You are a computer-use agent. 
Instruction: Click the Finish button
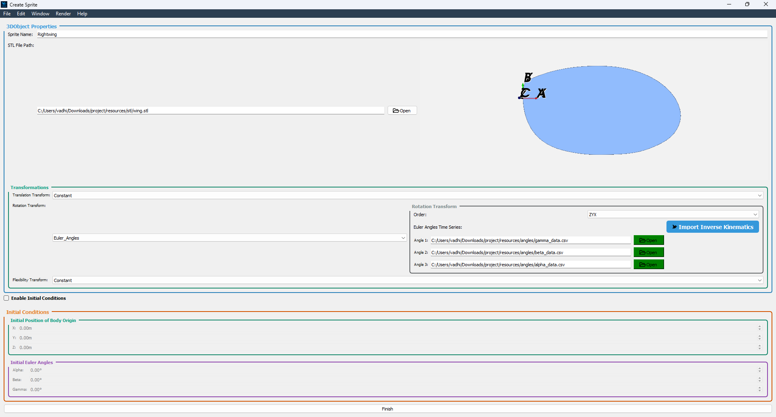[x=387, y=409]
